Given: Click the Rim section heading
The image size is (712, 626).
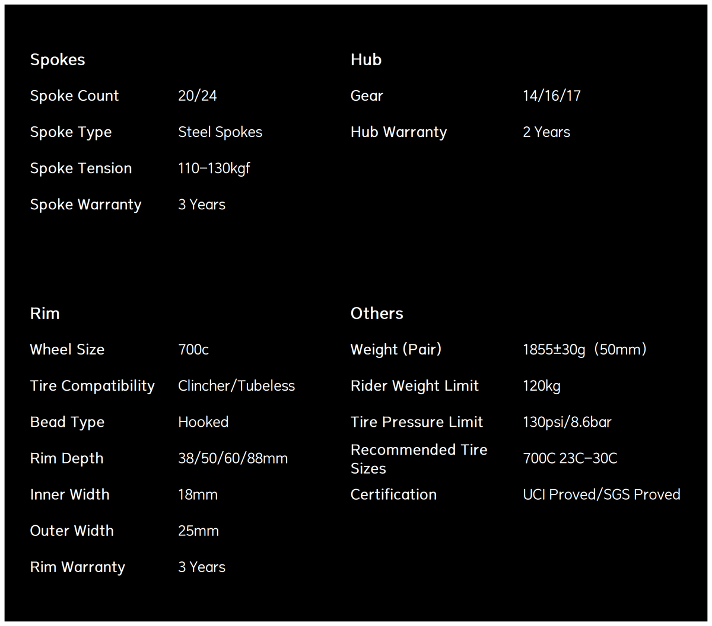Looking at the screenshot, I should coord(45,313).
